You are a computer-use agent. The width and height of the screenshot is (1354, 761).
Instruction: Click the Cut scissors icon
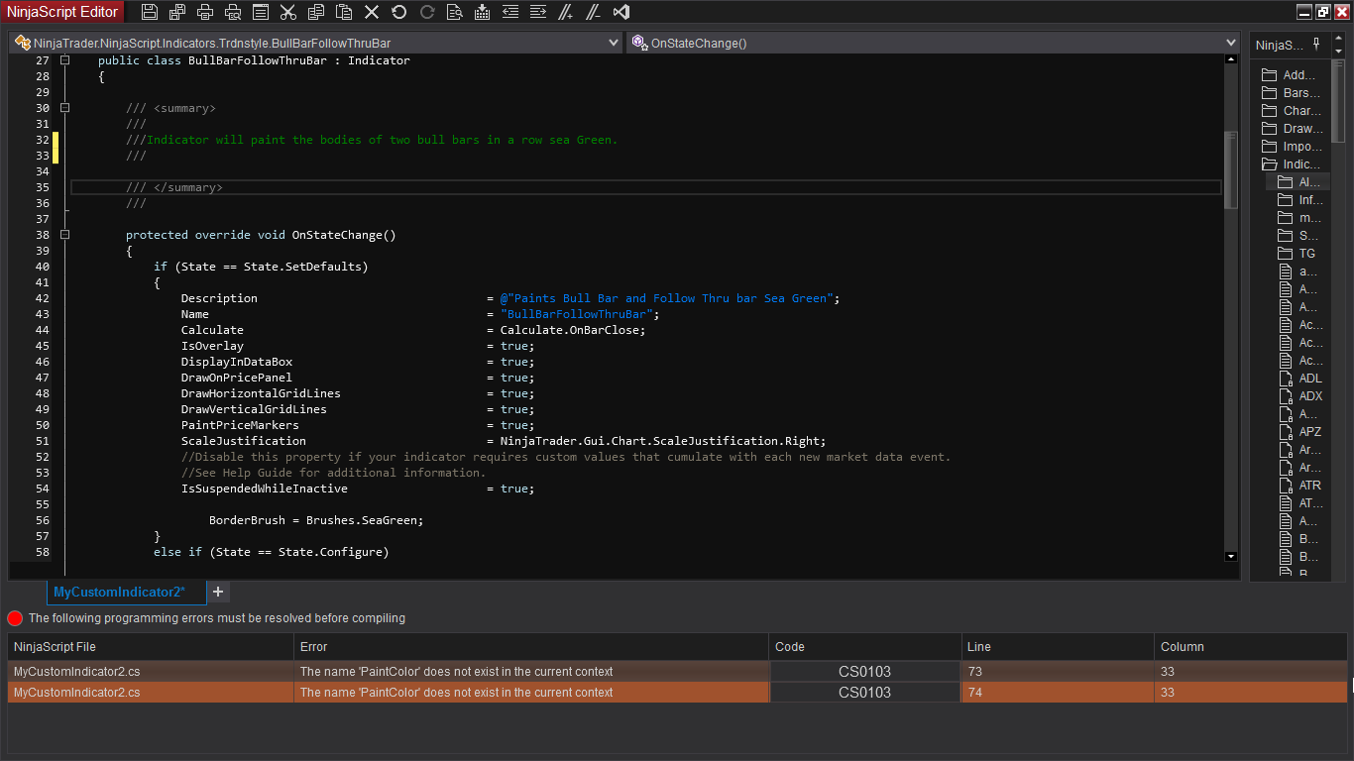(x=288, y=12)
